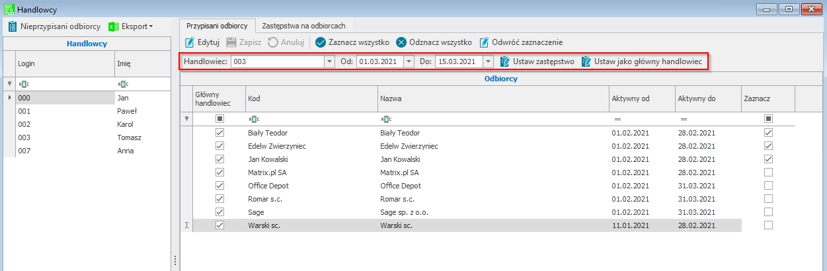The height and width of the screenshot is (271, 827).
Task: Open the Do date picker dropdown
Action: (x=488, y=61)
